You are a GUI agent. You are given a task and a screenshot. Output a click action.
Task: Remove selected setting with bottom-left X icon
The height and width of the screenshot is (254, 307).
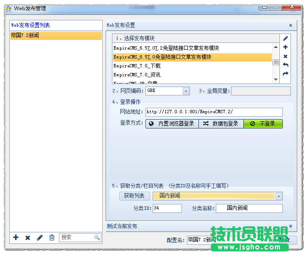(x=28, y=237)
